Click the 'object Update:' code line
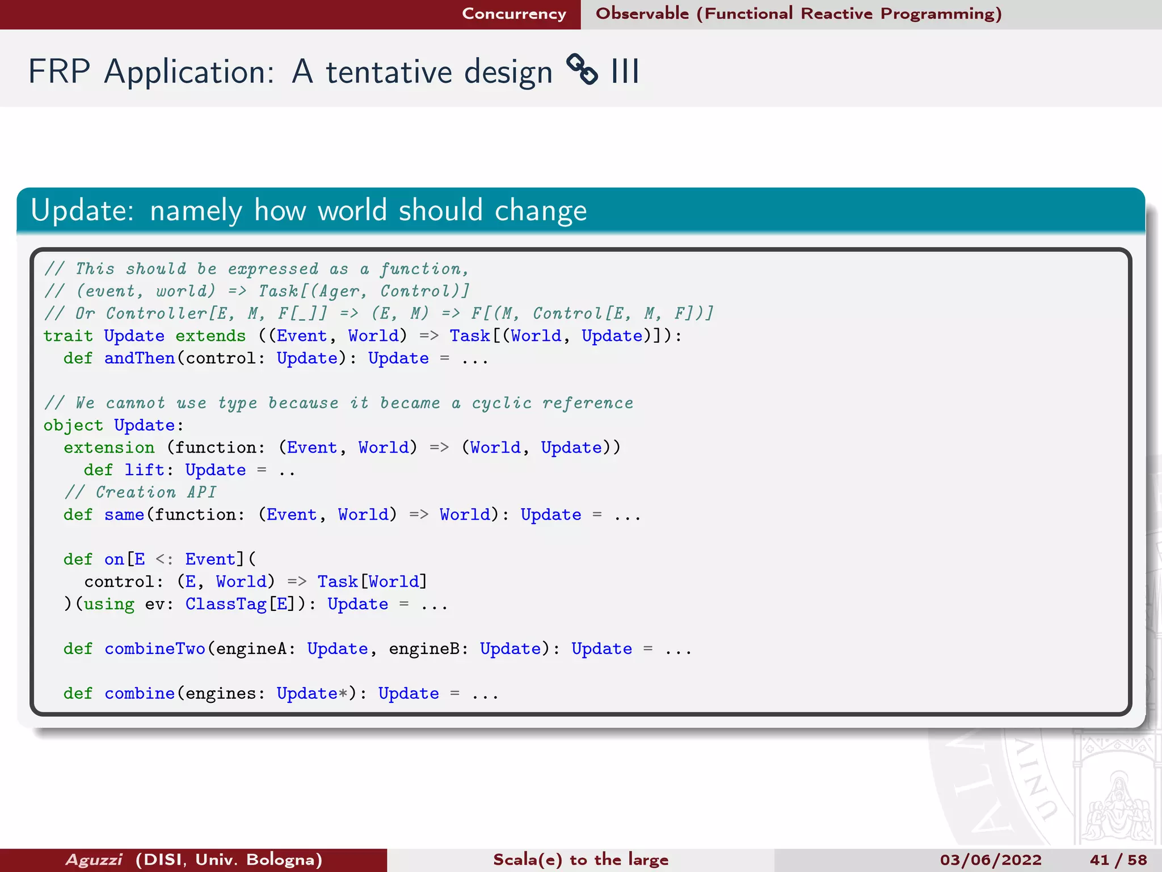The width and height of the screenshot is (1162, 872). 113,425
